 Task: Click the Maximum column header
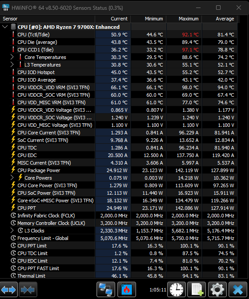184,19
